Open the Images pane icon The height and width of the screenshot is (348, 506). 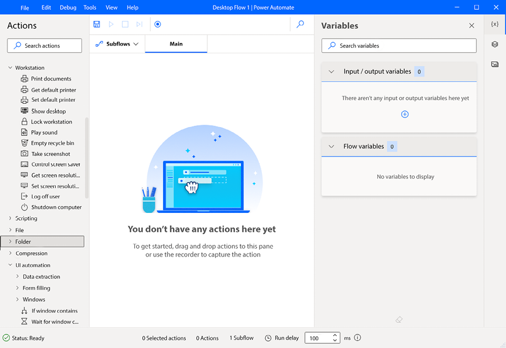point(495,64)
